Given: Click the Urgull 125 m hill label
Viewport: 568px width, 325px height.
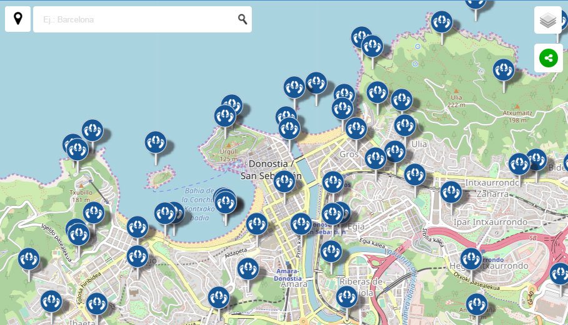Looking at the screenshot, I should click(x=229, y=155).
